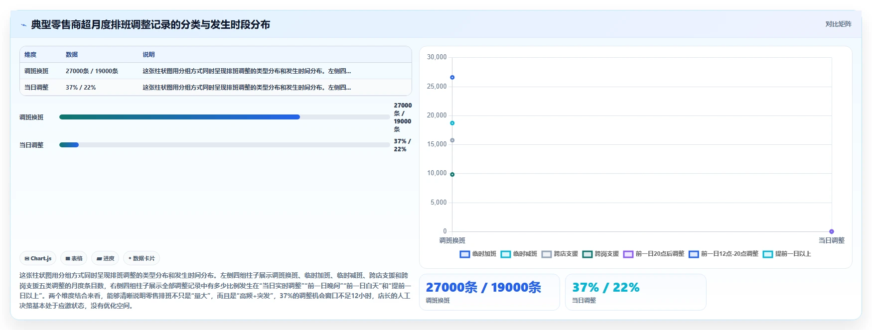Hide the 跨店支援 series via legend
Viewport: 872px width, 330px height.
tap(560, 254)
